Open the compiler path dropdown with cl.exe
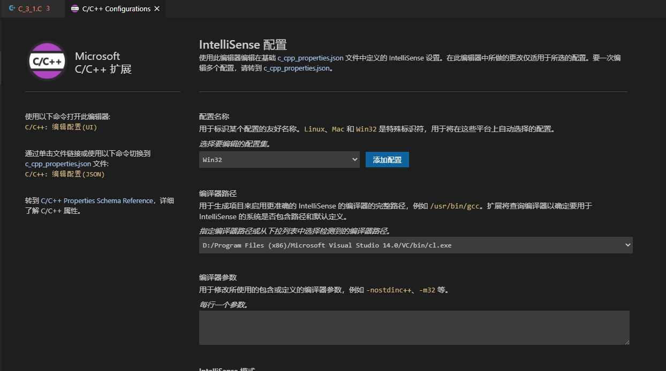666x371 pixels. pyautogui.click(x=416, y=245)
